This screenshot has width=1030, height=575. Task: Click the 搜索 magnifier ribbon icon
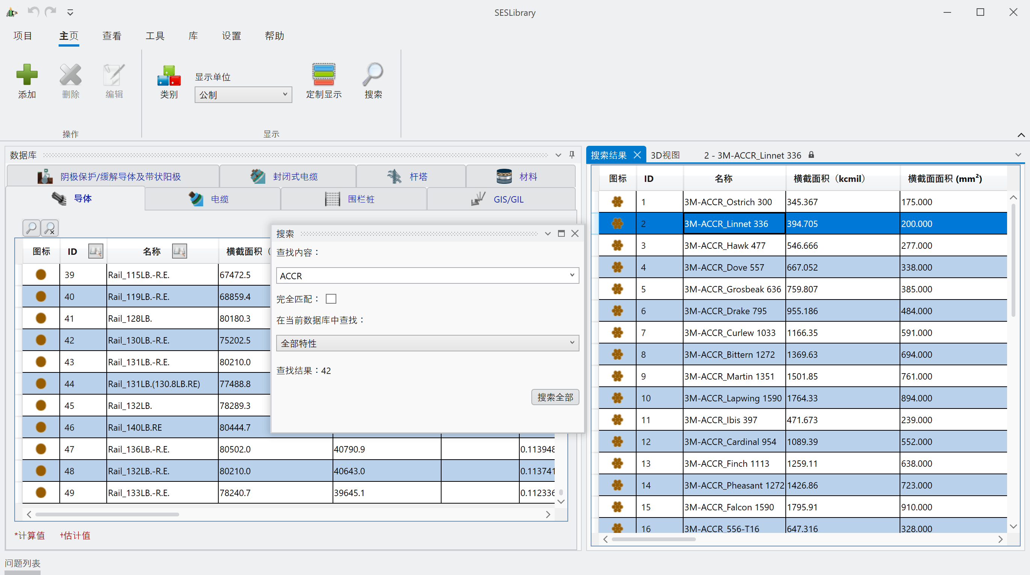[373, 74]
